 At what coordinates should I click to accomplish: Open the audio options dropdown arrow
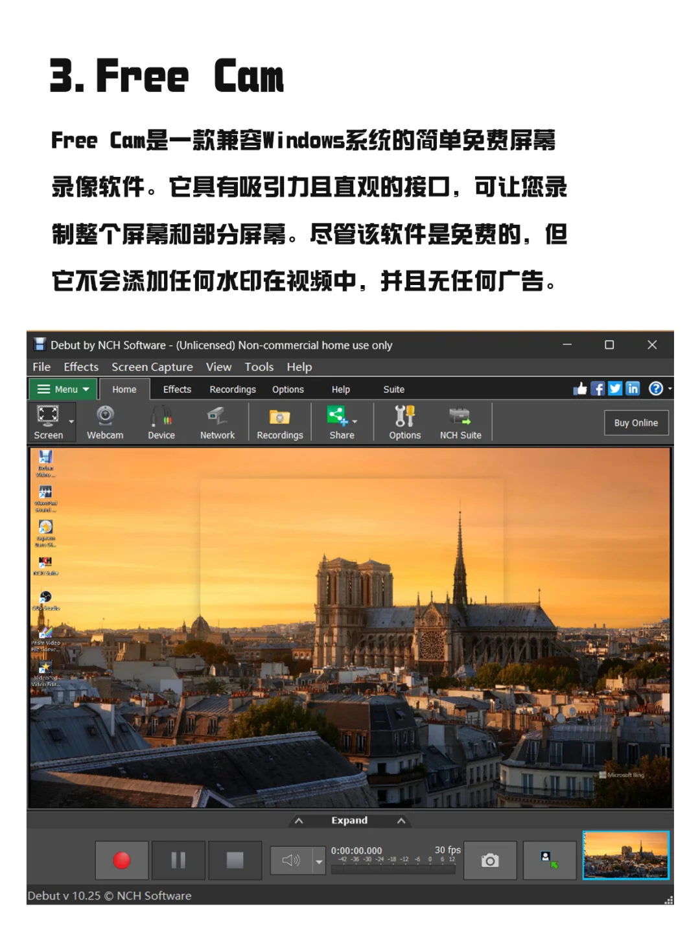click(x=319, y=861)
